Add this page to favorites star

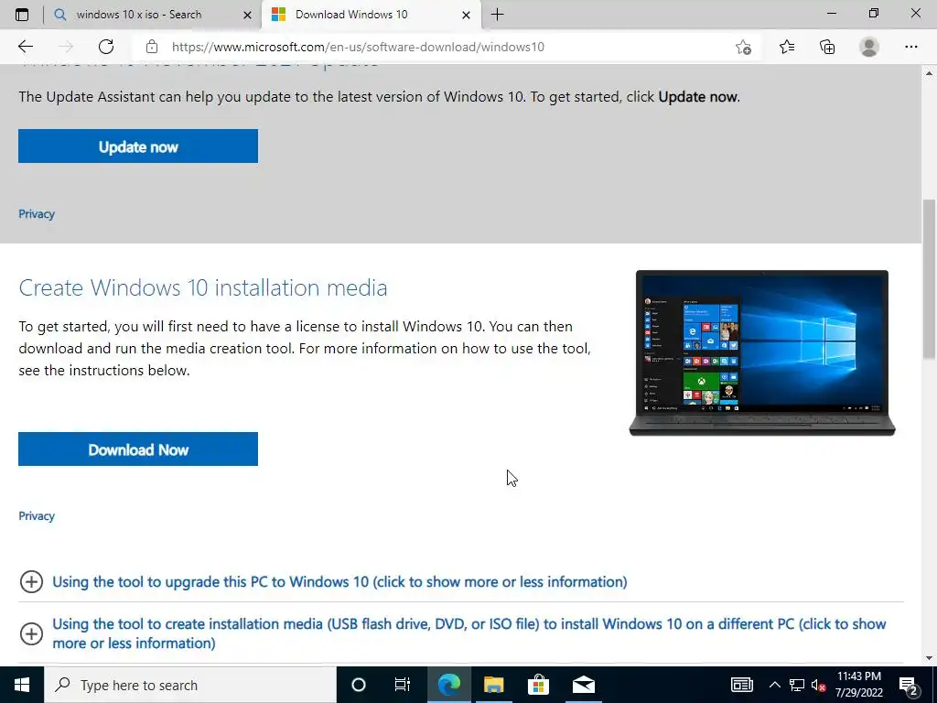pyautogui.click(x=743, y=47)
